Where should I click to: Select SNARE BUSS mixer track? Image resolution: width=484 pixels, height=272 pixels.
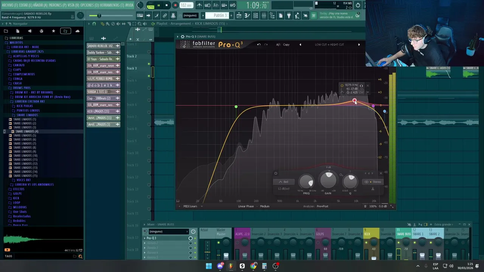click(403, 234)
